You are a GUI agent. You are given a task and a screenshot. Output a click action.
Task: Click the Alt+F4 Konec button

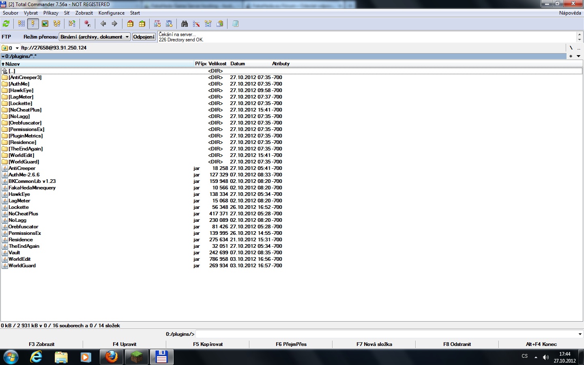click(x=541, y=344)
